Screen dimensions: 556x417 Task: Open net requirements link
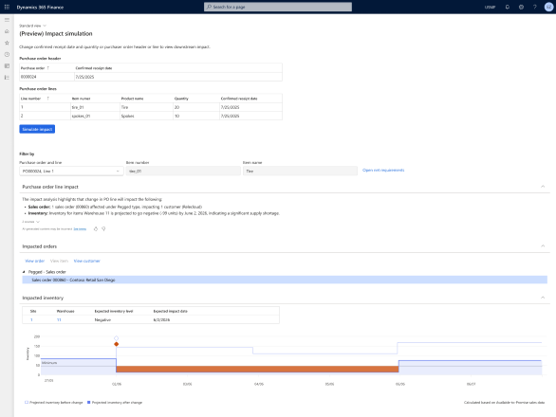(383, 170)
